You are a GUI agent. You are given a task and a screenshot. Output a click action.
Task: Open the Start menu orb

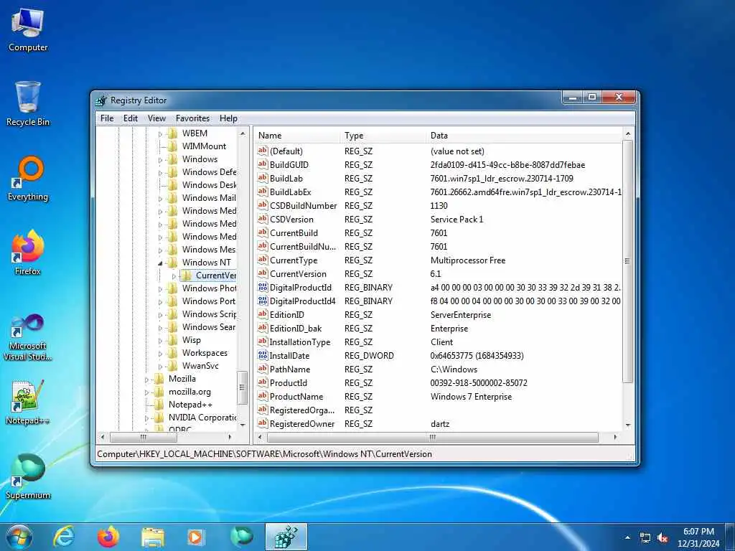[19, 537]
